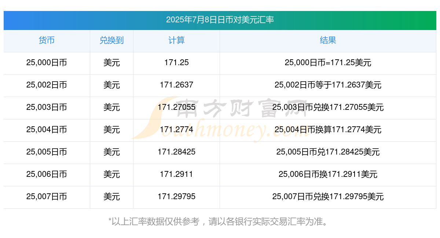Select the calculated value 171.29795
This screenshot has width=440, height=238.
pos(176,197)
